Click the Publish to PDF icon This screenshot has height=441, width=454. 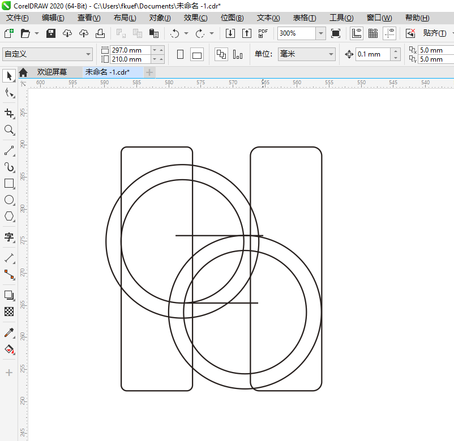[x=263, y=33]
